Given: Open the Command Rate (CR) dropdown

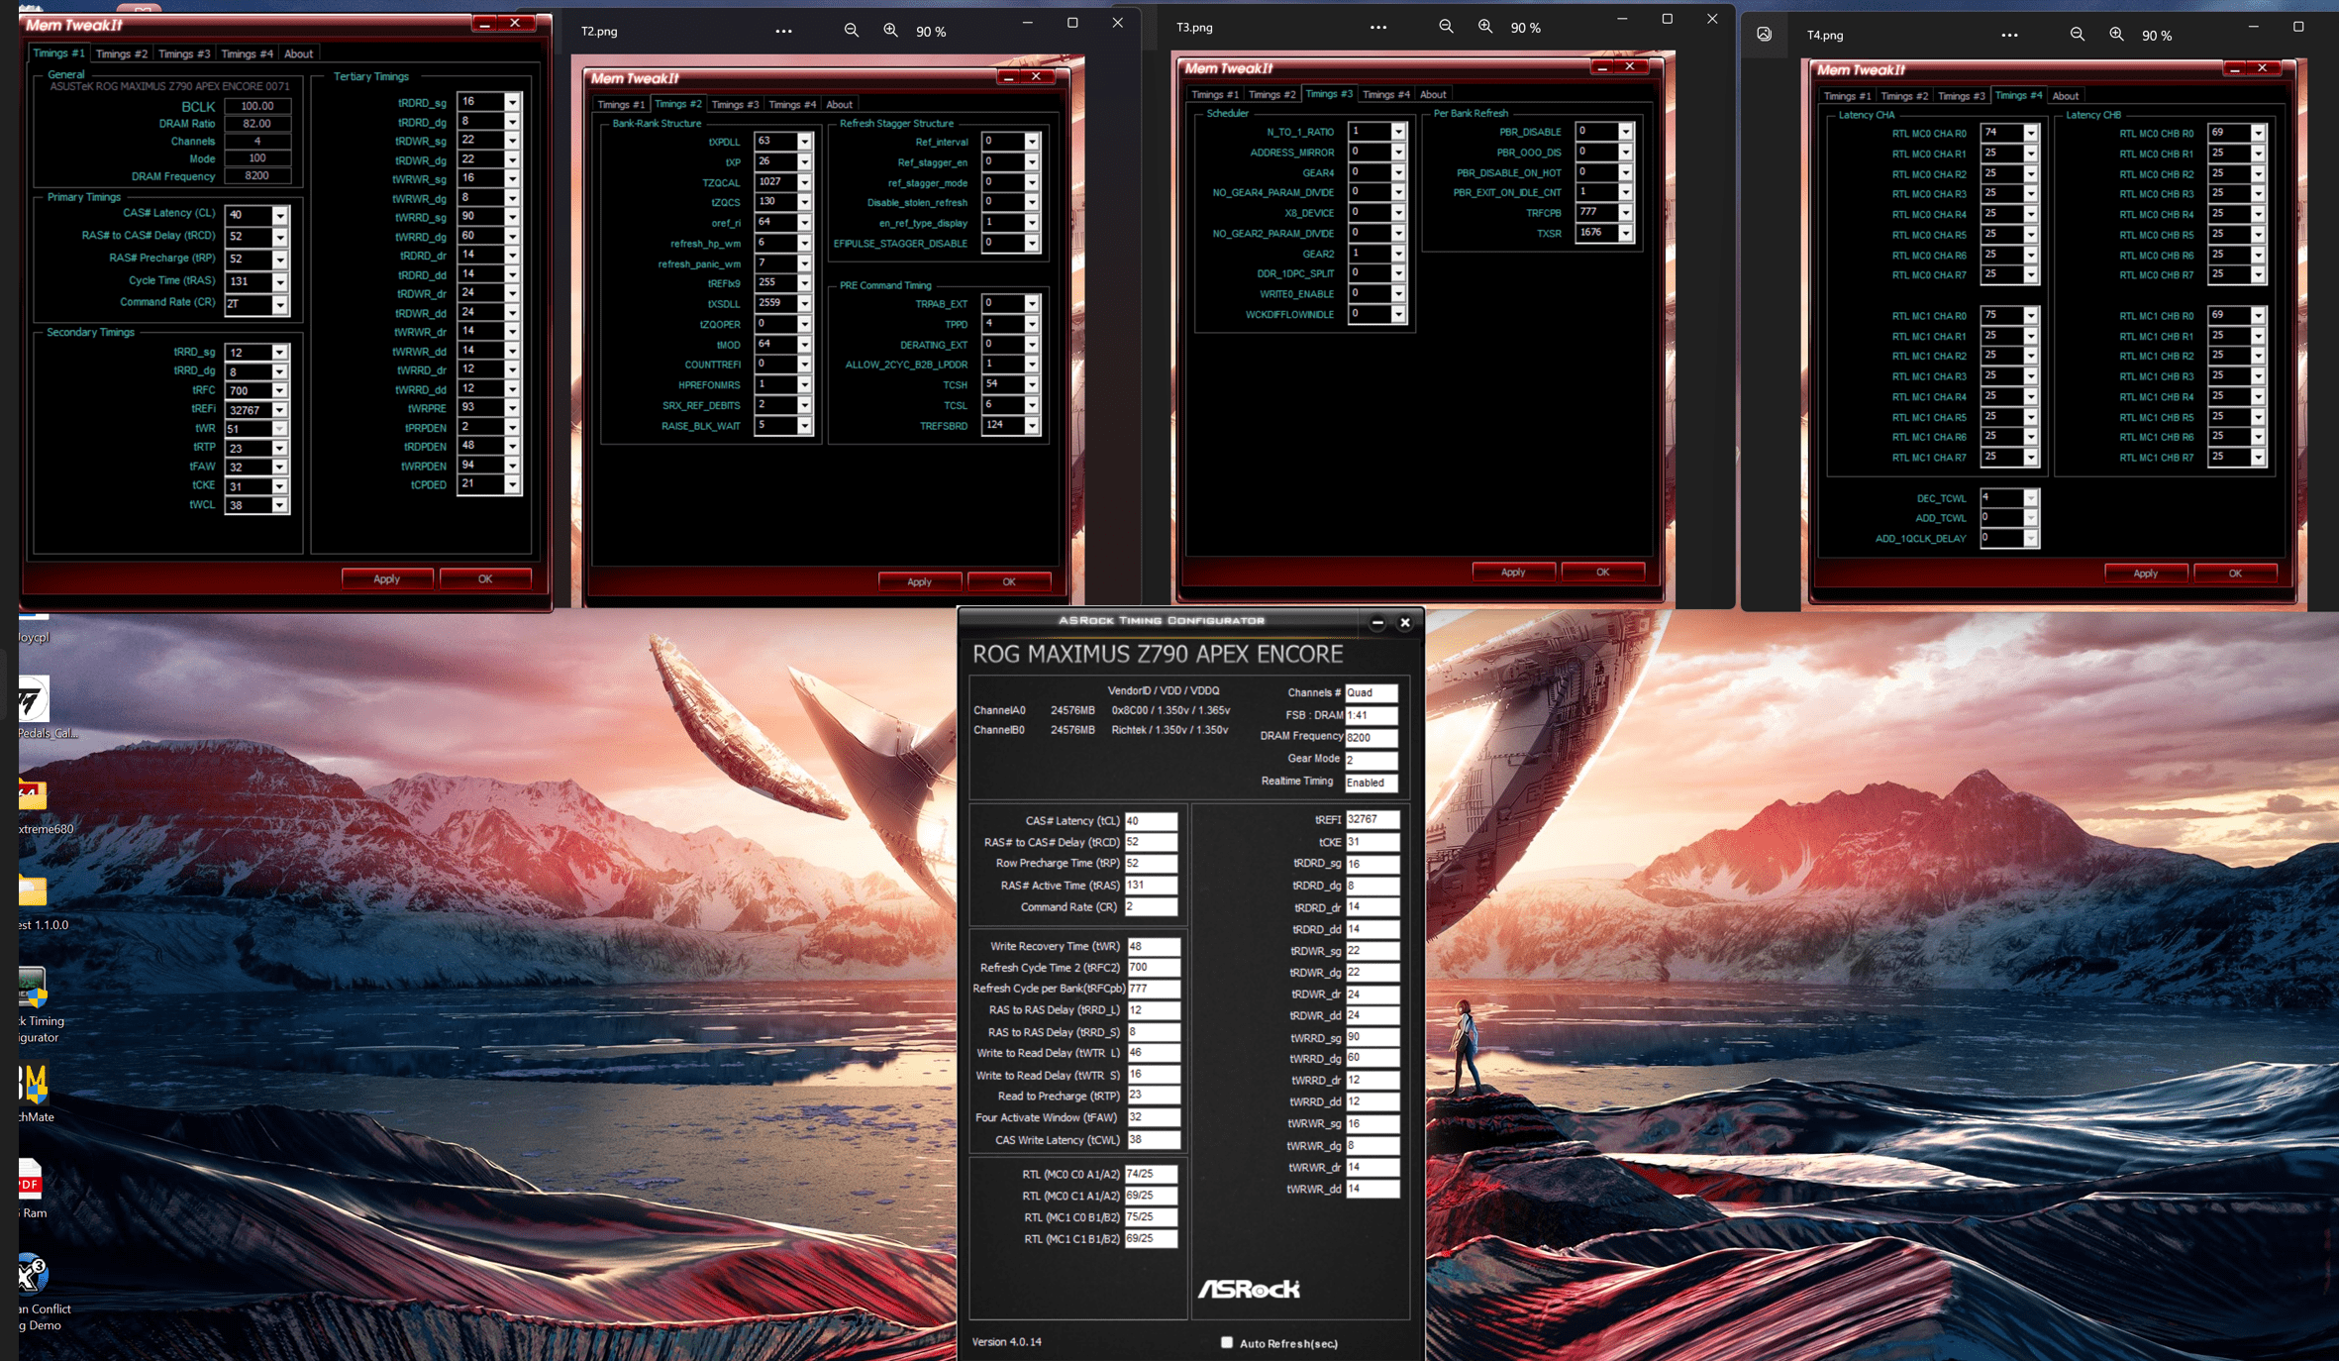Looking at the screenshot, I should (x=280, y=304).
